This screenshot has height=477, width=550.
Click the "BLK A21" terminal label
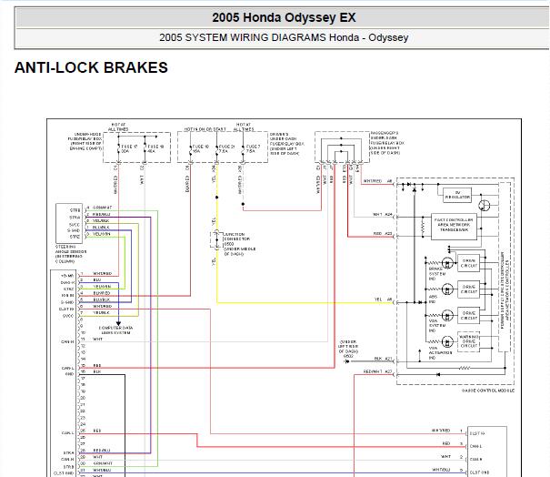coord(383,359)
